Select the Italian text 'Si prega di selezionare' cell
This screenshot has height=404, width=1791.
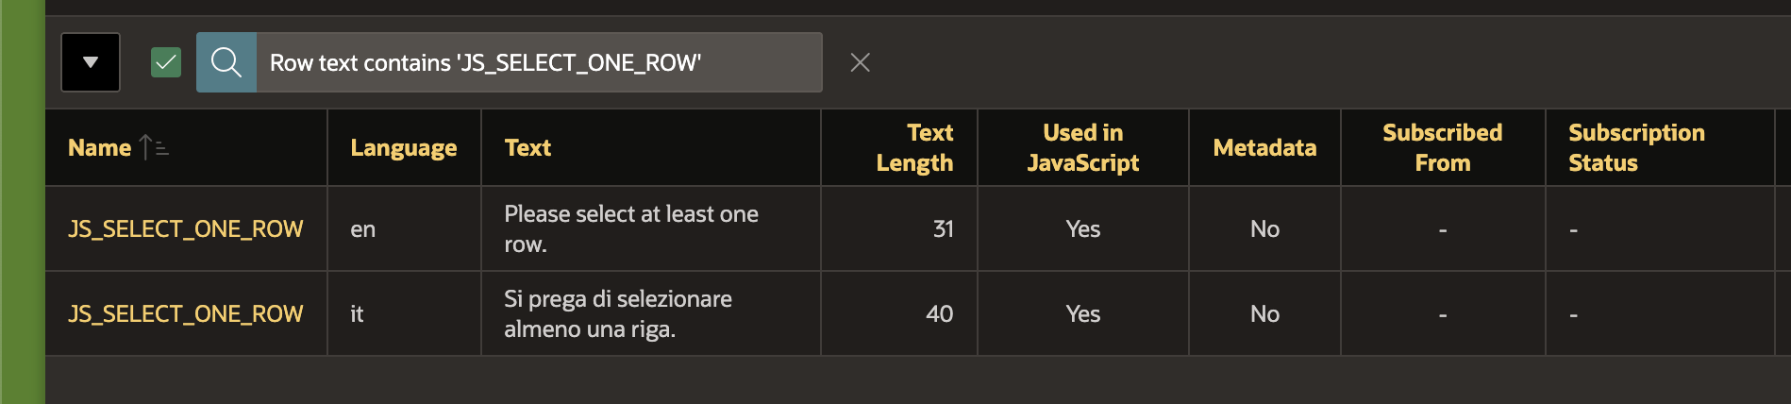tap(617, 314)
